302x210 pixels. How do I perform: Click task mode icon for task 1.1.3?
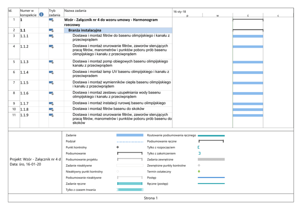click(51, 62)
